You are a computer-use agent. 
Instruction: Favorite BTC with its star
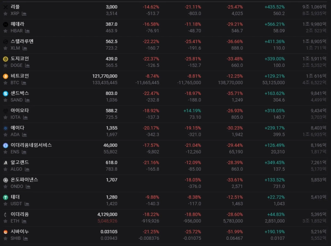(5, 83)
